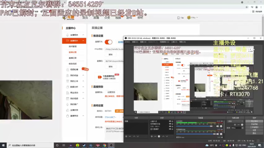Open desktop audio settings gear in mixer
Screen dimensions: 264x148
[221, 126]
